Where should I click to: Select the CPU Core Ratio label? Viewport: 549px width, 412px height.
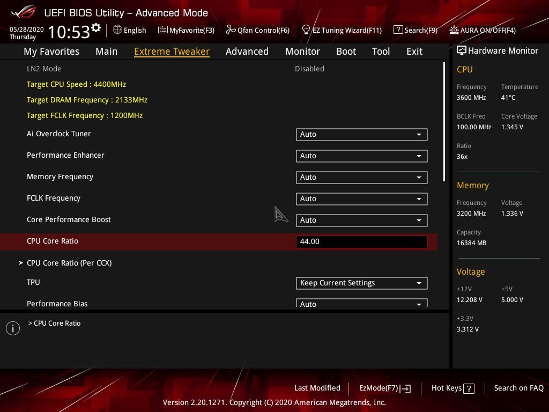click(x=53, y=241)
